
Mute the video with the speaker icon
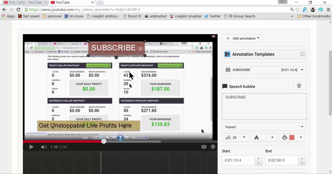(x=44, y=147)
